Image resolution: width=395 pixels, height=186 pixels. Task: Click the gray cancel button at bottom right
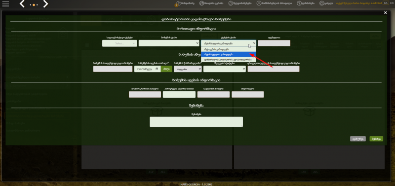tap(357, 139)
